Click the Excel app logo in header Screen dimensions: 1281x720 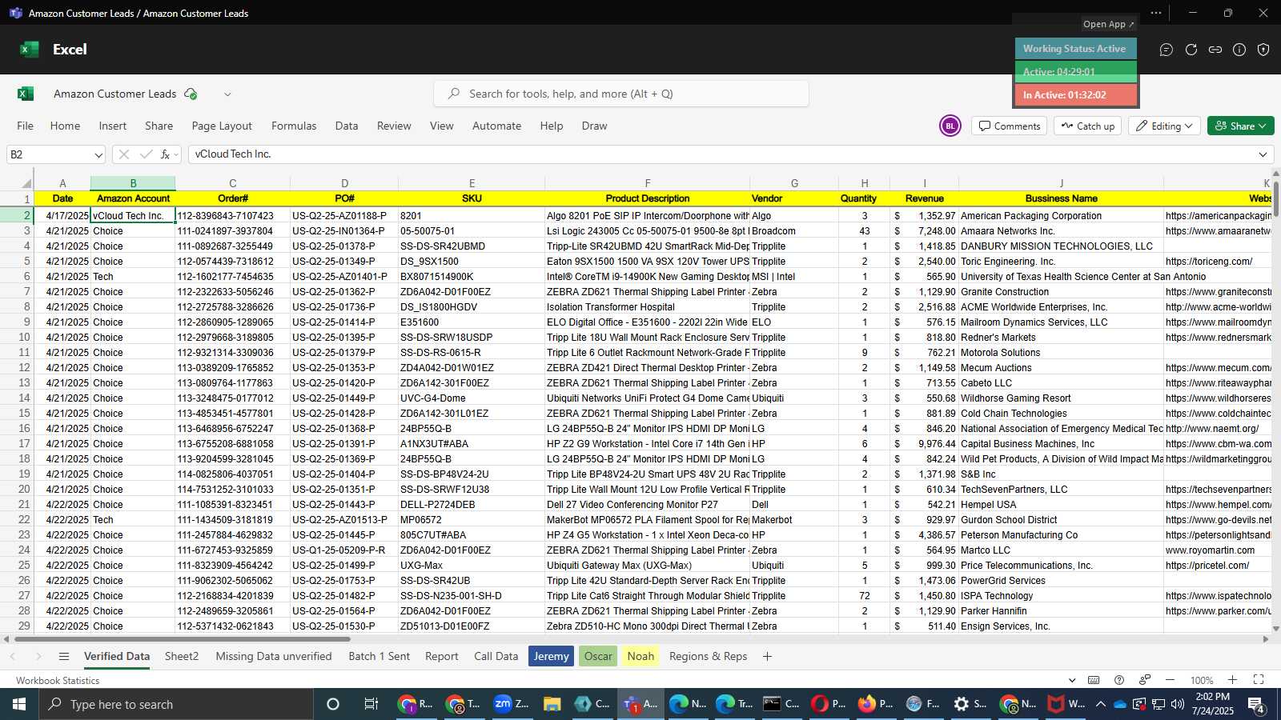tap(30, 50)
